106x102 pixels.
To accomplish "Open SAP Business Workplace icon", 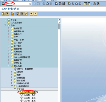I will point(12,14).
